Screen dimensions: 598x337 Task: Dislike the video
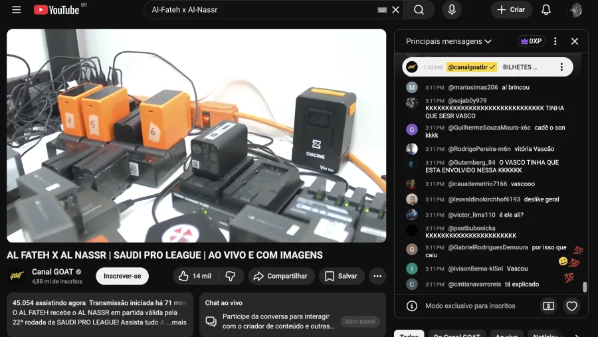coord(231,276)
